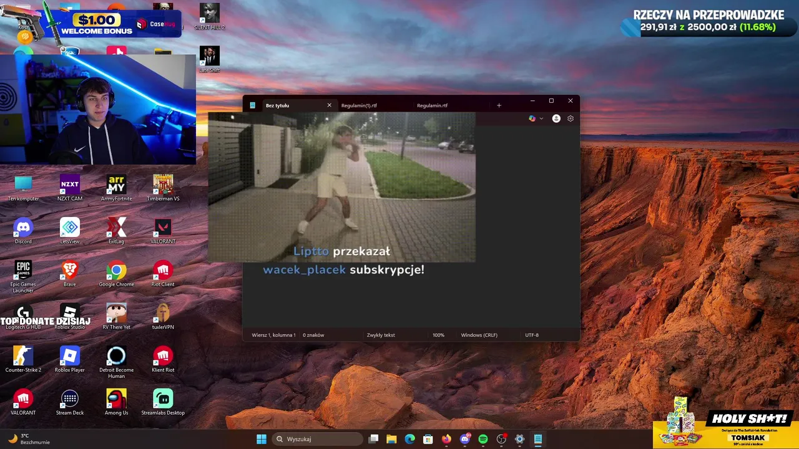Open the weather widget showing 3°C
799x449 pixels.
coord(28,439)
